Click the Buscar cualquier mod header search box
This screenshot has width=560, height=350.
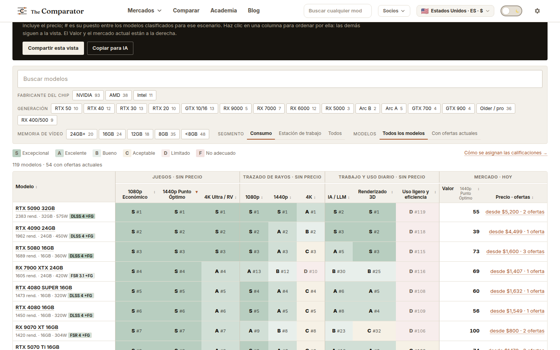tap(338, 11)
